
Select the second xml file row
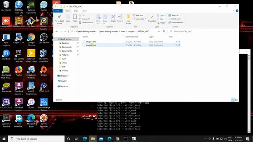coord(132,45)
